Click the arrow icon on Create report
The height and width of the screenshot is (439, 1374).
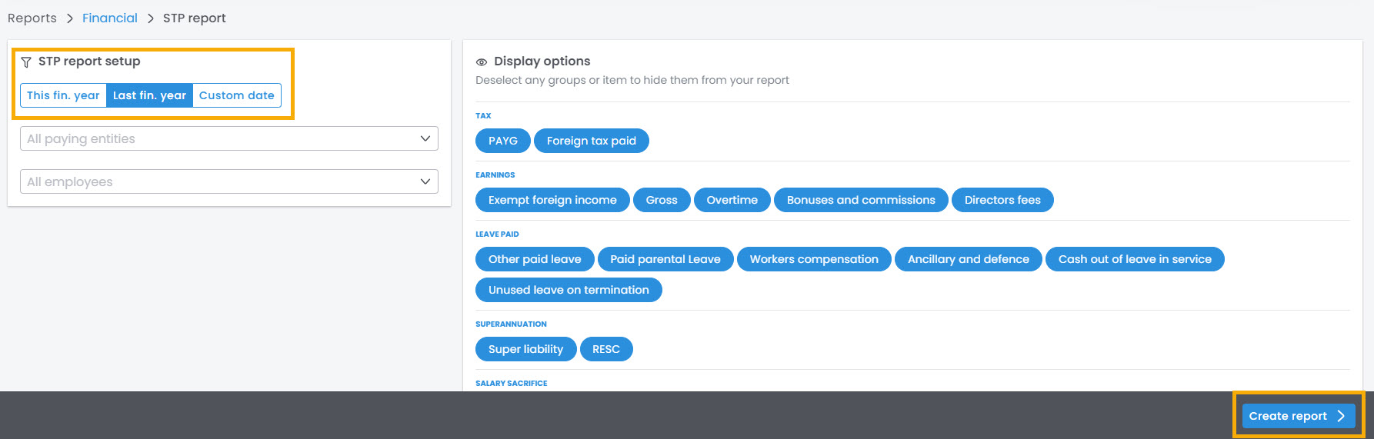(x=1341, y=416)
